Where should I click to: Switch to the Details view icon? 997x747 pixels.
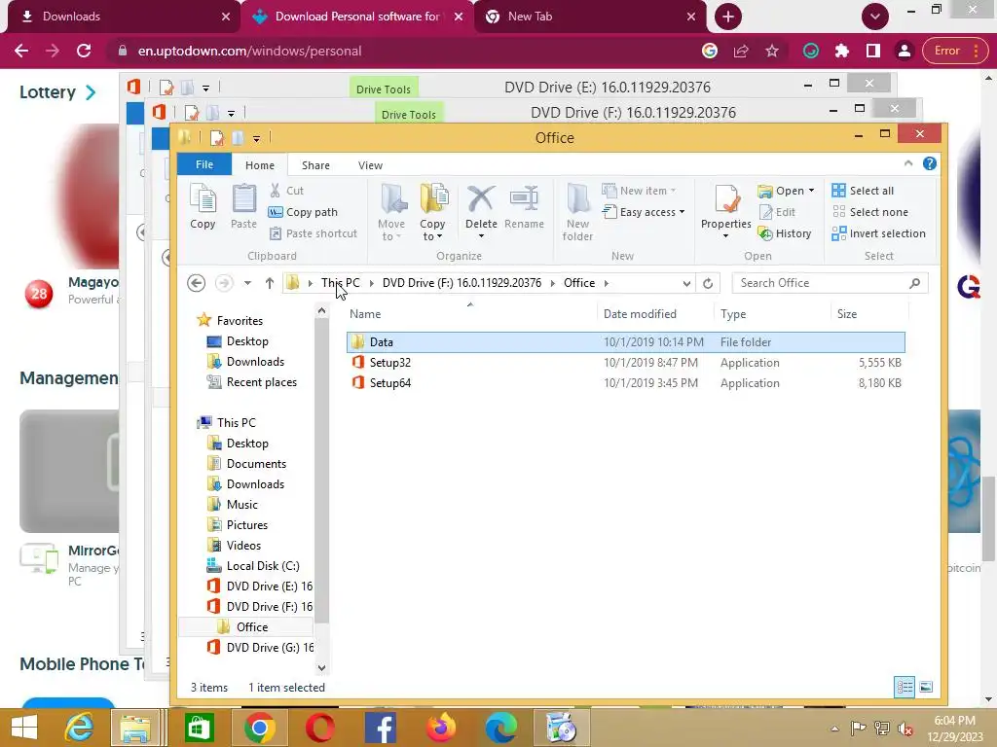pos(905,687)
